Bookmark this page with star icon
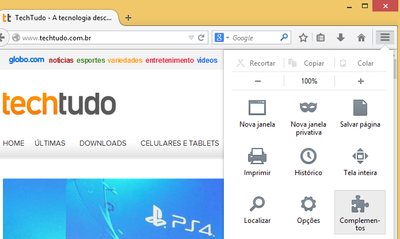 coord(303,38)
